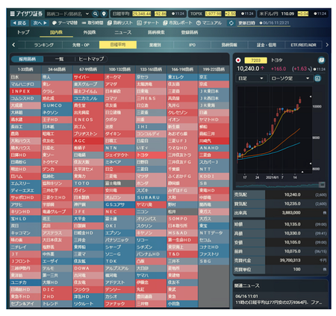Click the 米ドル/円 exchange rate ticker

[x=292, y=13]
